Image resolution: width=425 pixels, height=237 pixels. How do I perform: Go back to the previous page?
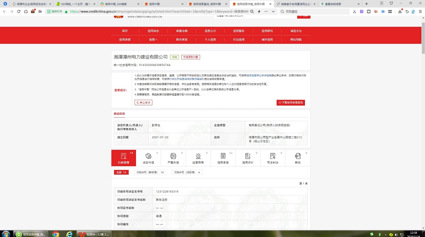point(4,11)
